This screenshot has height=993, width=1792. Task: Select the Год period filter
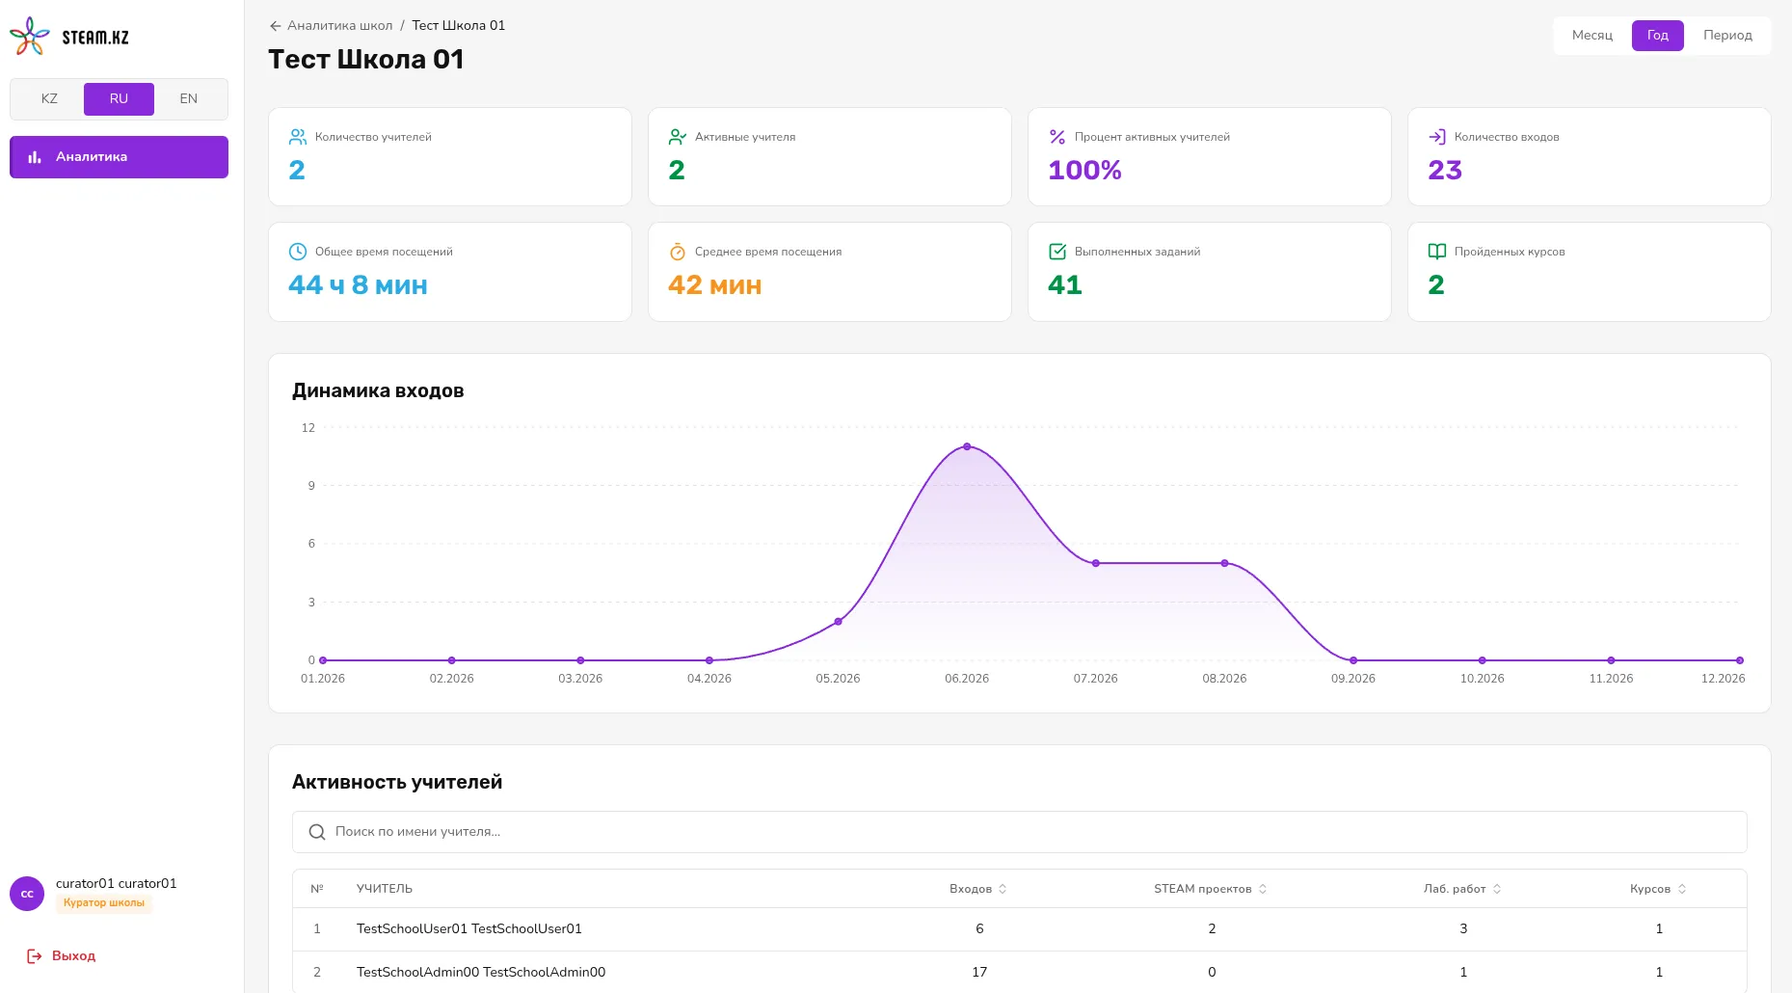coord(1658,36)
